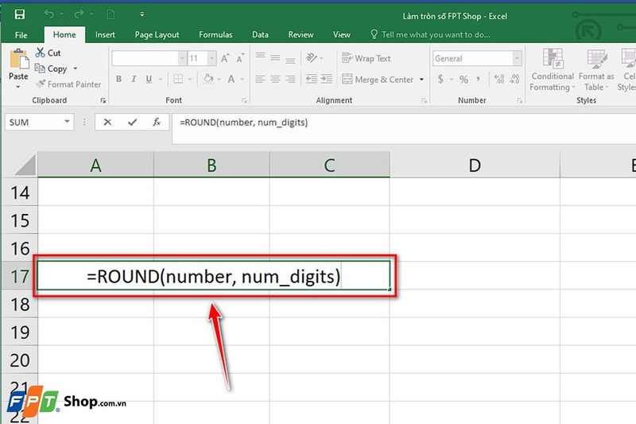
Task: Align text left
Action: click(x=261, y=79)
